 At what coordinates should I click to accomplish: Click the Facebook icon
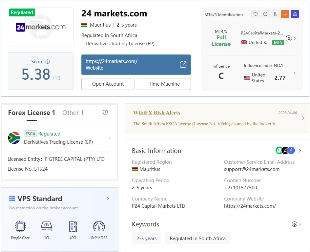(x=291, y=151)
